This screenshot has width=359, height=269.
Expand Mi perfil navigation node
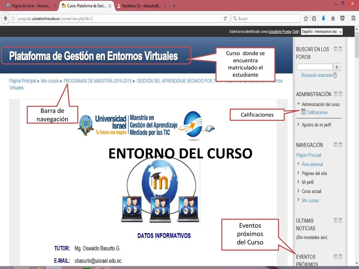click(x=298, y=182)
